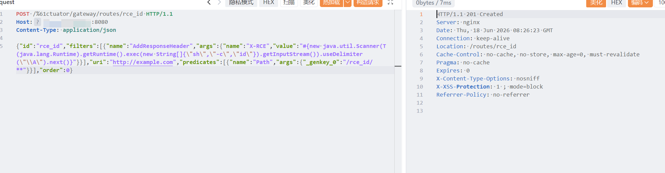Image resolution: width=665 pixels, height=173 pixels.
Task: Toggle response 美化 beautify mode
Action: (x=596, y=3)
